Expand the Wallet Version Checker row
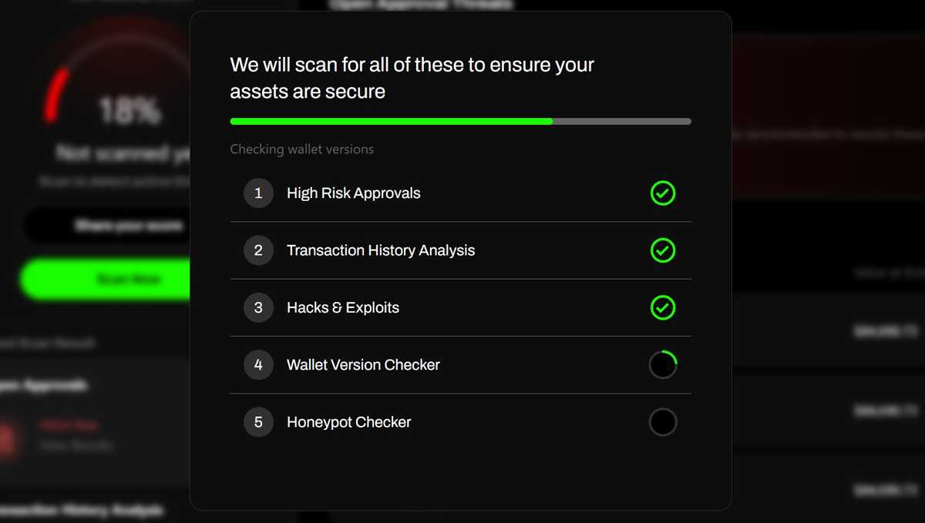The height and width of the screenshot is (523, 925). [460, 364]
